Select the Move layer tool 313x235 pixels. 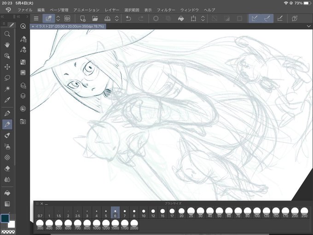point(7,67)
